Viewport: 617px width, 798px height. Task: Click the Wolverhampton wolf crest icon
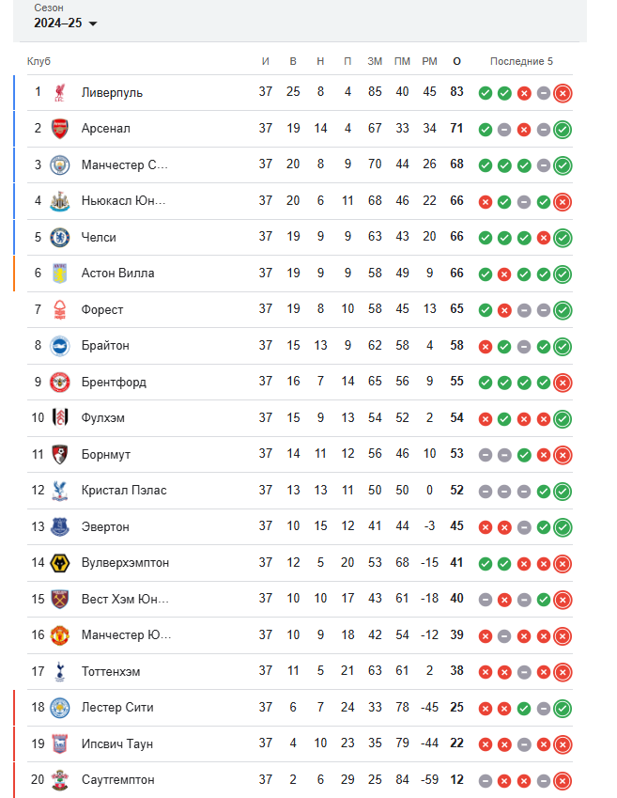[x=60, y=563]
